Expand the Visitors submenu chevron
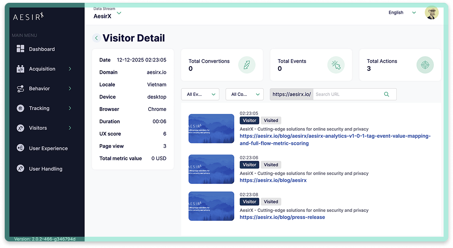Image resolution: width=453 pixels, height=248 pixels. [70, 128]
